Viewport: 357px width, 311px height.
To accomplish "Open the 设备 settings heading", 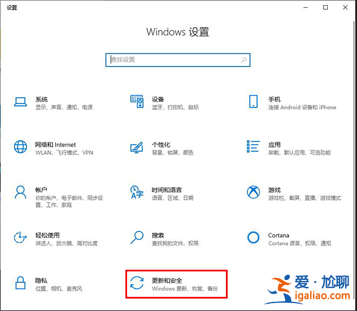I will 158,100.
